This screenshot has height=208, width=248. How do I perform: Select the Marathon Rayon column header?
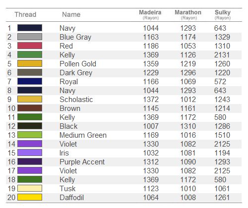[x=188, y=14]
